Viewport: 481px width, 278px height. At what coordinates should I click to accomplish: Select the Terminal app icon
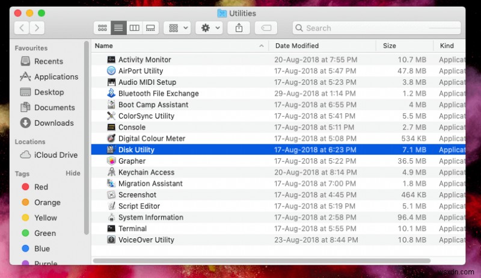tap(111, 229)
